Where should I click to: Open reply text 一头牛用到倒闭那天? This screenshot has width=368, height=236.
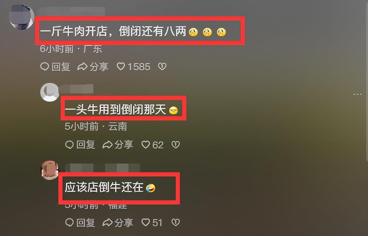tap(116, 110)
